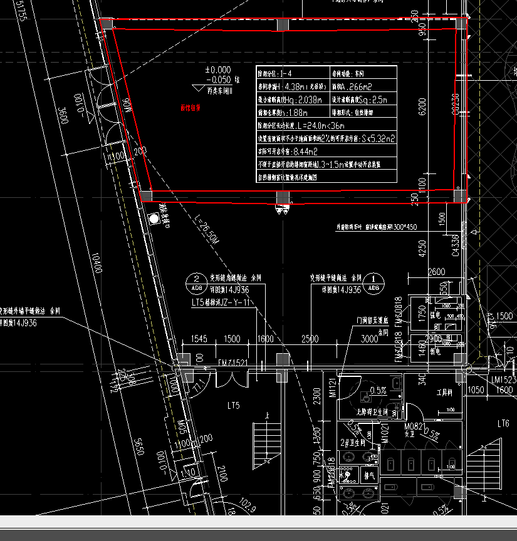The width and height of the screenshot is (517, 541).
Task: Click the wheelchair symbol in the accessible restroom
Action: click(x=365, y=396)
